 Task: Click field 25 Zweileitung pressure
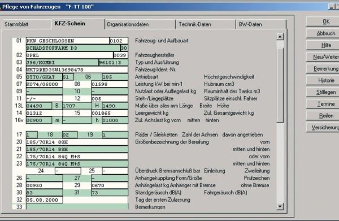pos(115,171)
